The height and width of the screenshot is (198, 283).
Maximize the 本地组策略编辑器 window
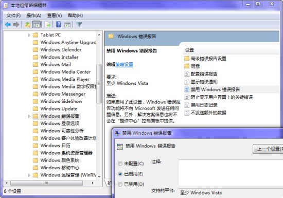click(x=258, y=4)
